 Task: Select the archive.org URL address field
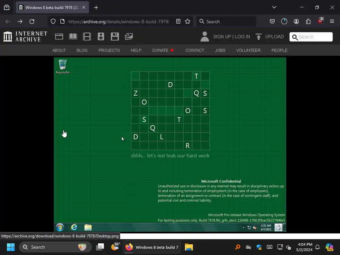[119, 22]
